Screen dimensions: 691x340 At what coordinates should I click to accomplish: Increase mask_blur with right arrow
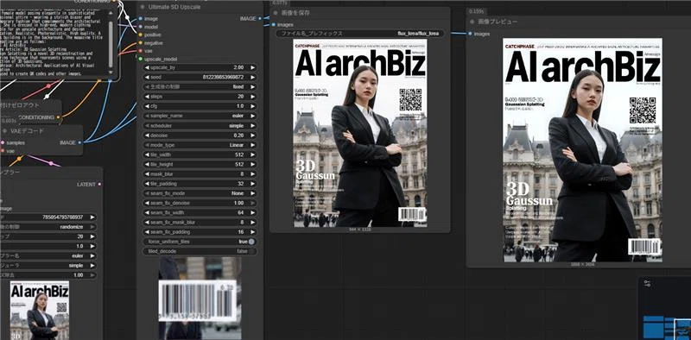click(x=252, y=174)
